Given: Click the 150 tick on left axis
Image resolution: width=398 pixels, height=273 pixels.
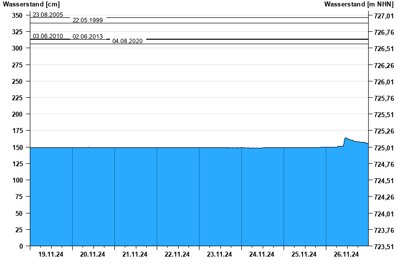Looking at the screenshot, I should (x=17, y=147).
